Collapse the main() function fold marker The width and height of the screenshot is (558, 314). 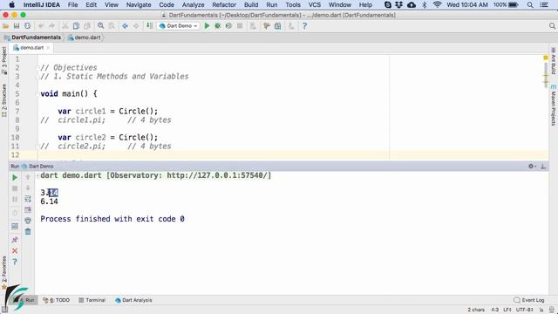37,94
